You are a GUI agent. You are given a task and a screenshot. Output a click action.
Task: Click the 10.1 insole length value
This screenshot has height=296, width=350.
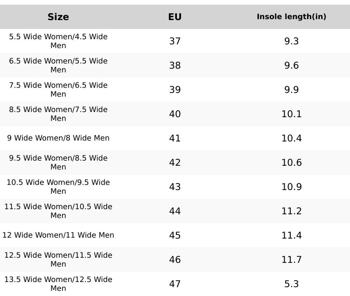(291, 114)
